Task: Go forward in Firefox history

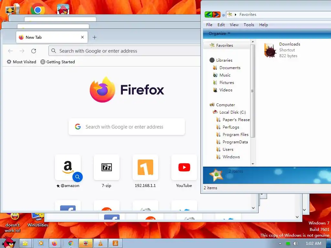Action: click(22, 51)
